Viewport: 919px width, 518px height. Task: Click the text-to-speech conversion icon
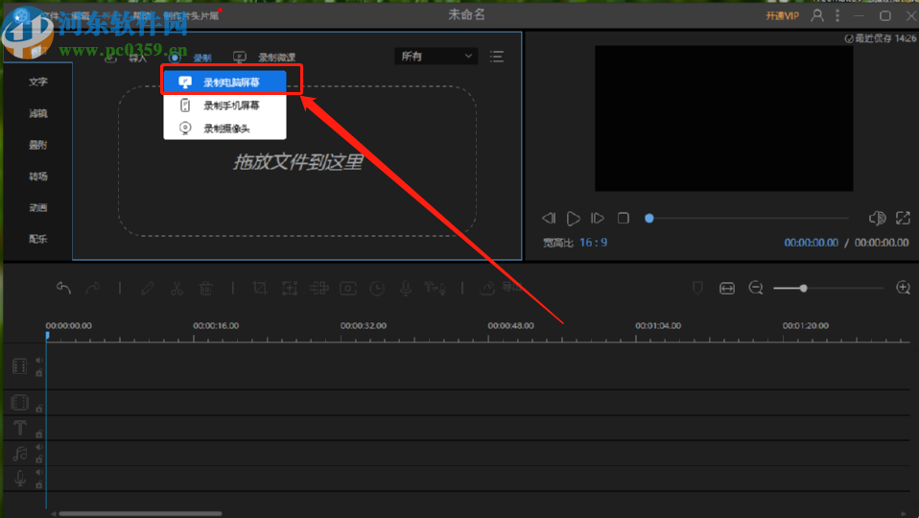435,288
